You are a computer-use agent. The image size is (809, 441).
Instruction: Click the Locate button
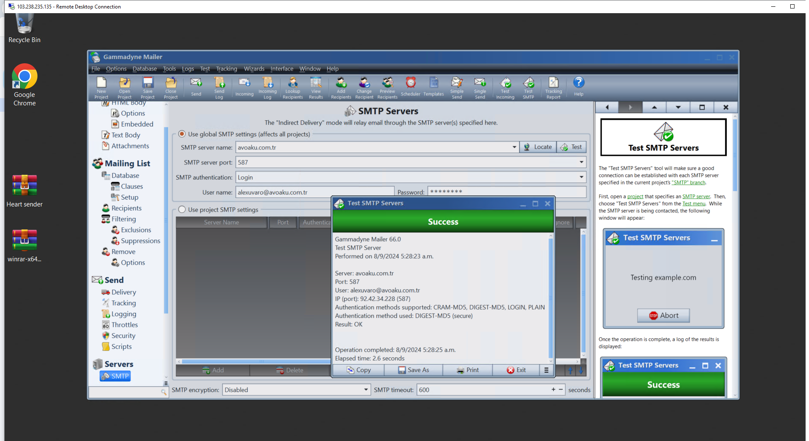(x=537, y=147)
